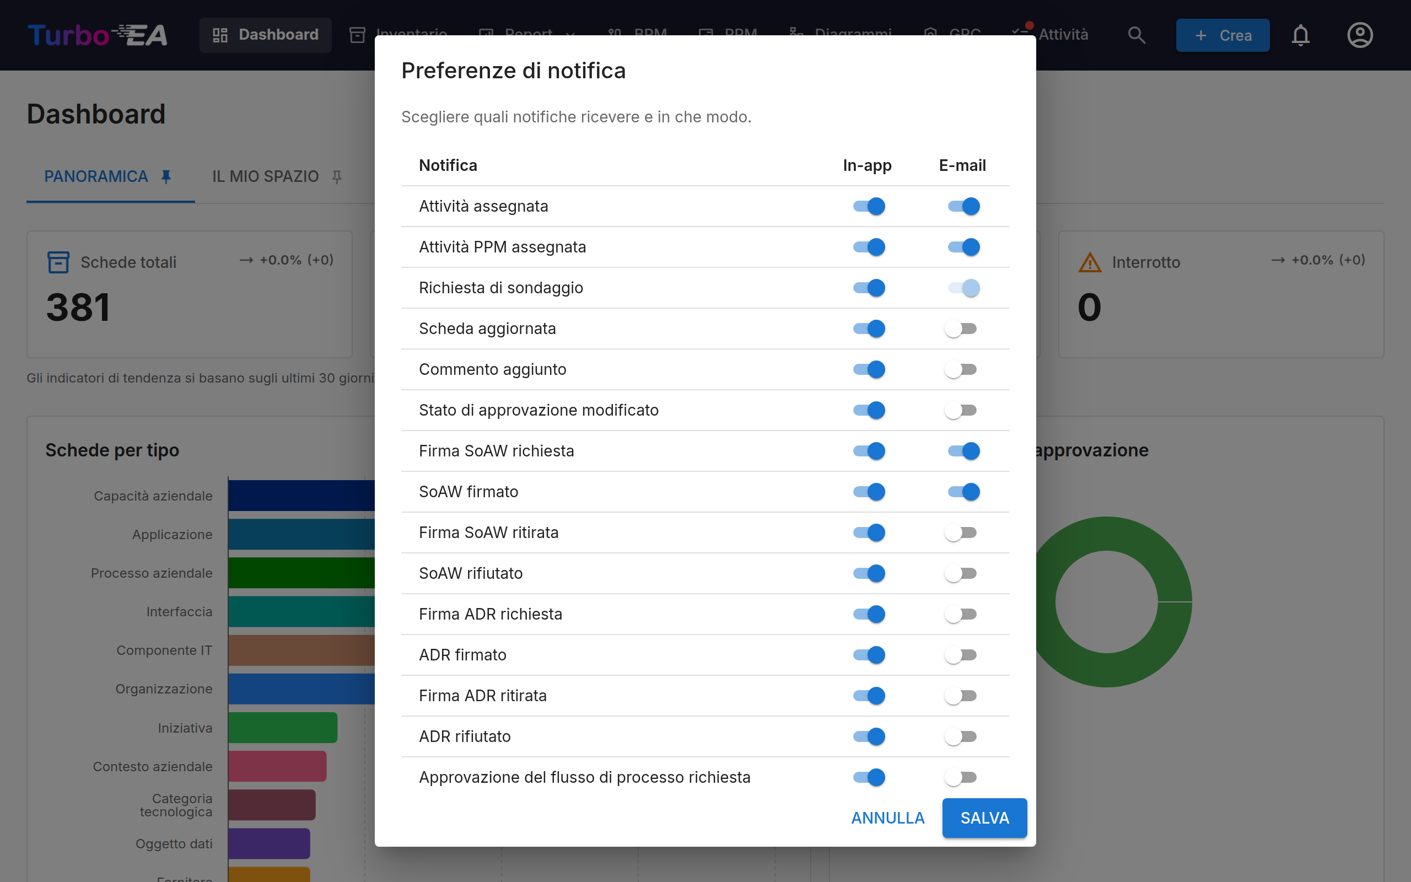
Task: Enable E-mail for Scheda aggiornata
Action: pos(961,329)
